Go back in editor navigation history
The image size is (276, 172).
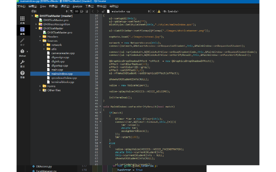coord(93,11)
